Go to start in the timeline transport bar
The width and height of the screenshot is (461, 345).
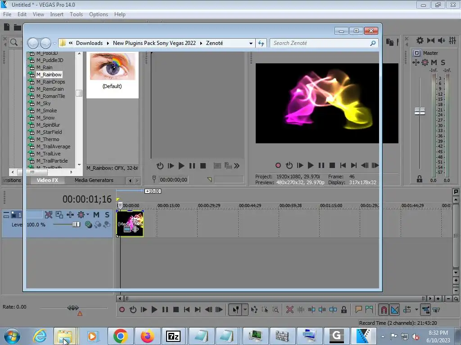187,310
